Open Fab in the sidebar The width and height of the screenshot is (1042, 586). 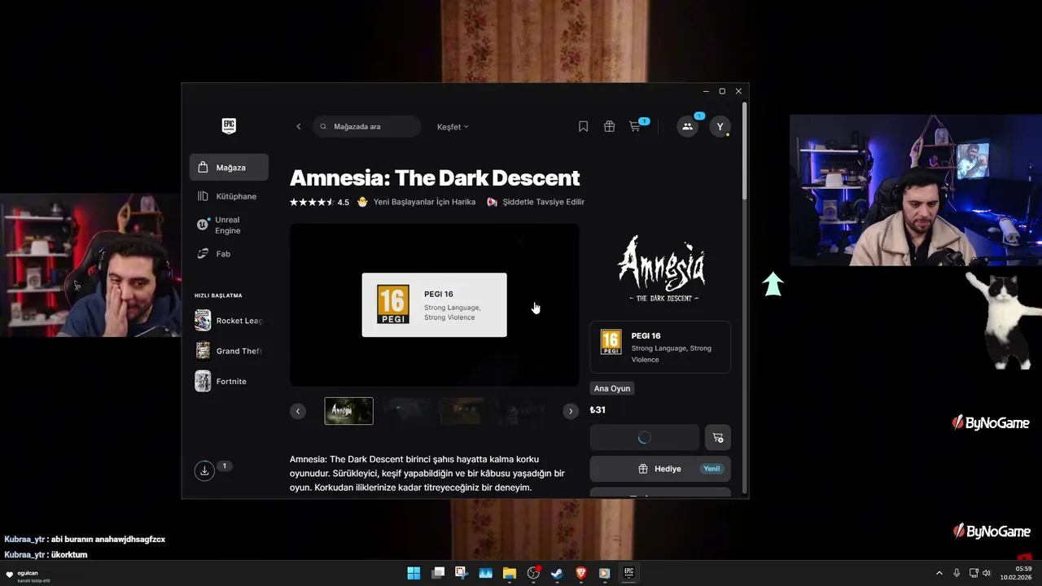(229, 254)
